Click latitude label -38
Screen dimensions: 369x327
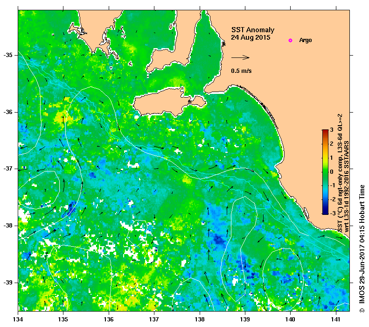coord(8,226)
